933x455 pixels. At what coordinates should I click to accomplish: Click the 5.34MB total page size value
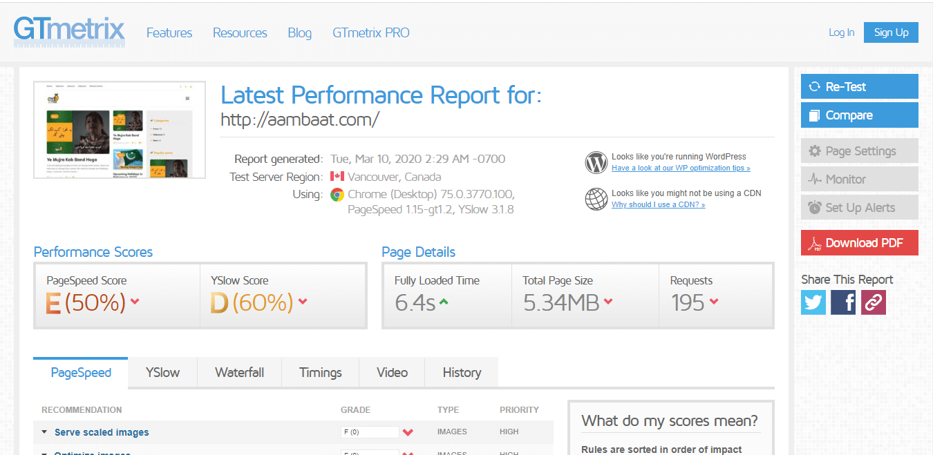tap(560, 302)
